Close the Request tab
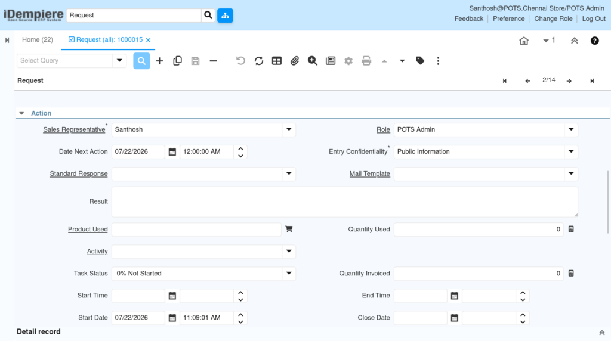This screenshot has height=341, width=611. tap(149, 40)
